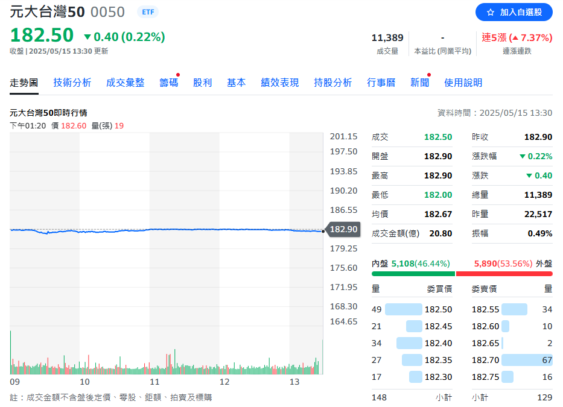This screenshot has width=563, height=407.
Task: Click the 元大台灣50即時行情 heading
Action: (48, 113)
